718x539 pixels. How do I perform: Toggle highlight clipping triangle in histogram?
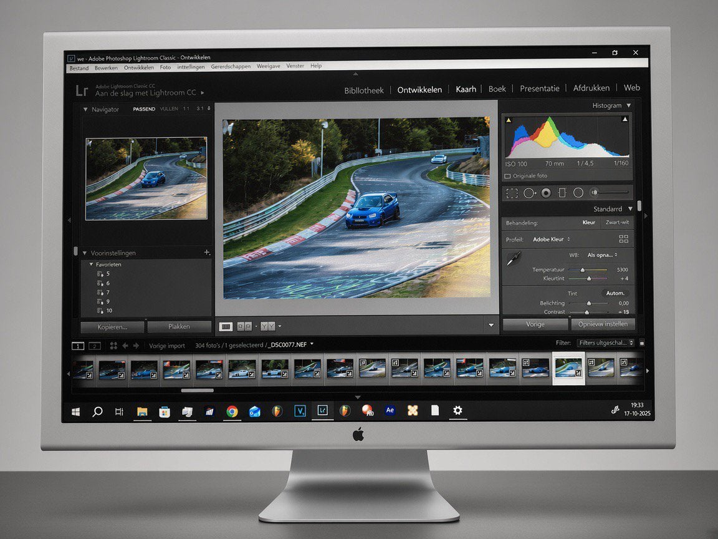click(625, 119)
